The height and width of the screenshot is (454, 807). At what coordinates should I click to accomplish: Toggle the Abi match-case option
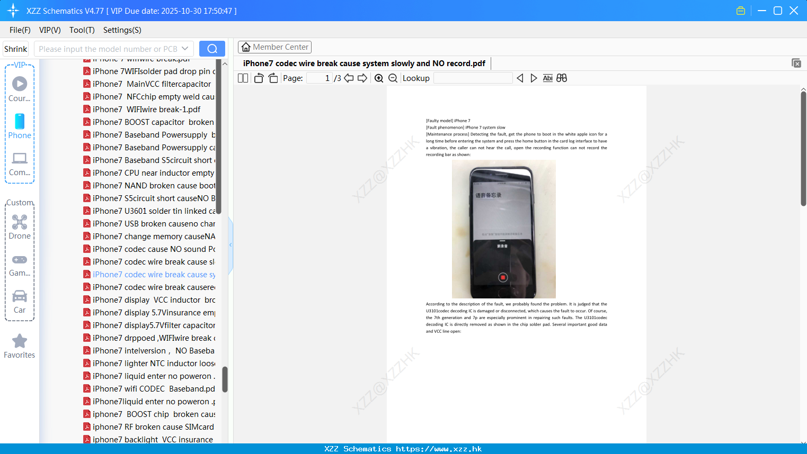[548, 78]
